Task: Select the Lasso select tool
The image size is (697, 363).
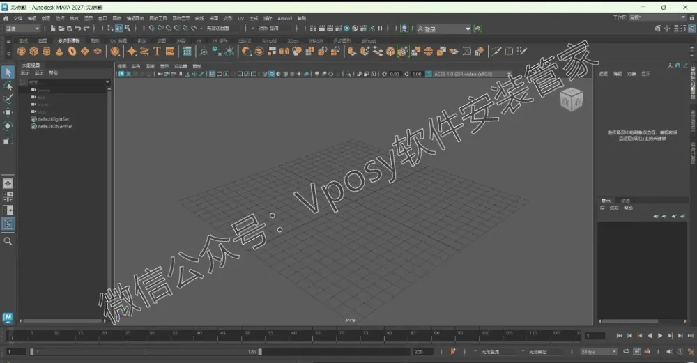Action: pos(8,85)
